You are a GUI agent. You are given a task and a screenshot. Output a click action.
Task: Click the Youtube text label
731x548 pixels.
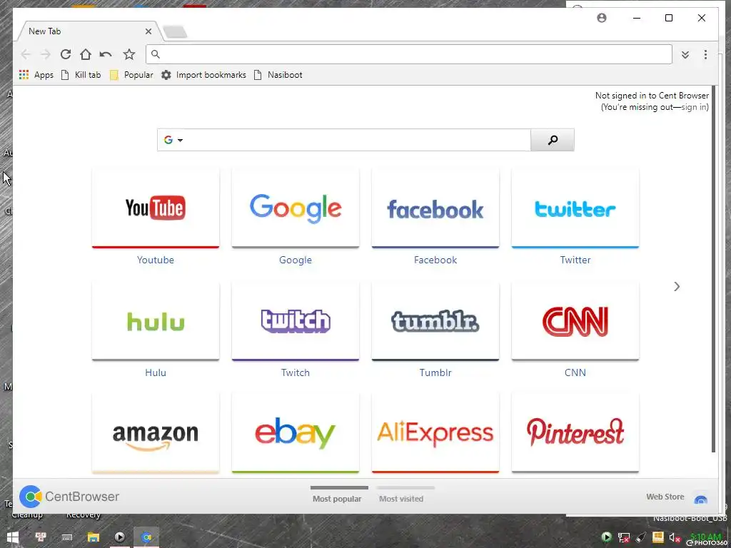(x=156, y=260)
